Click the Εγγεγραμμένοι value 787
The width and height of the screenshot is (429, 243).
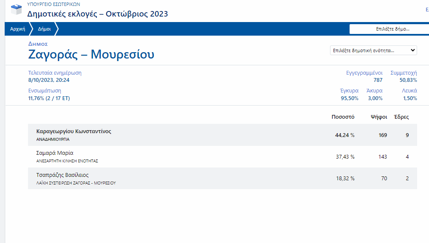[x=378, y=80]
